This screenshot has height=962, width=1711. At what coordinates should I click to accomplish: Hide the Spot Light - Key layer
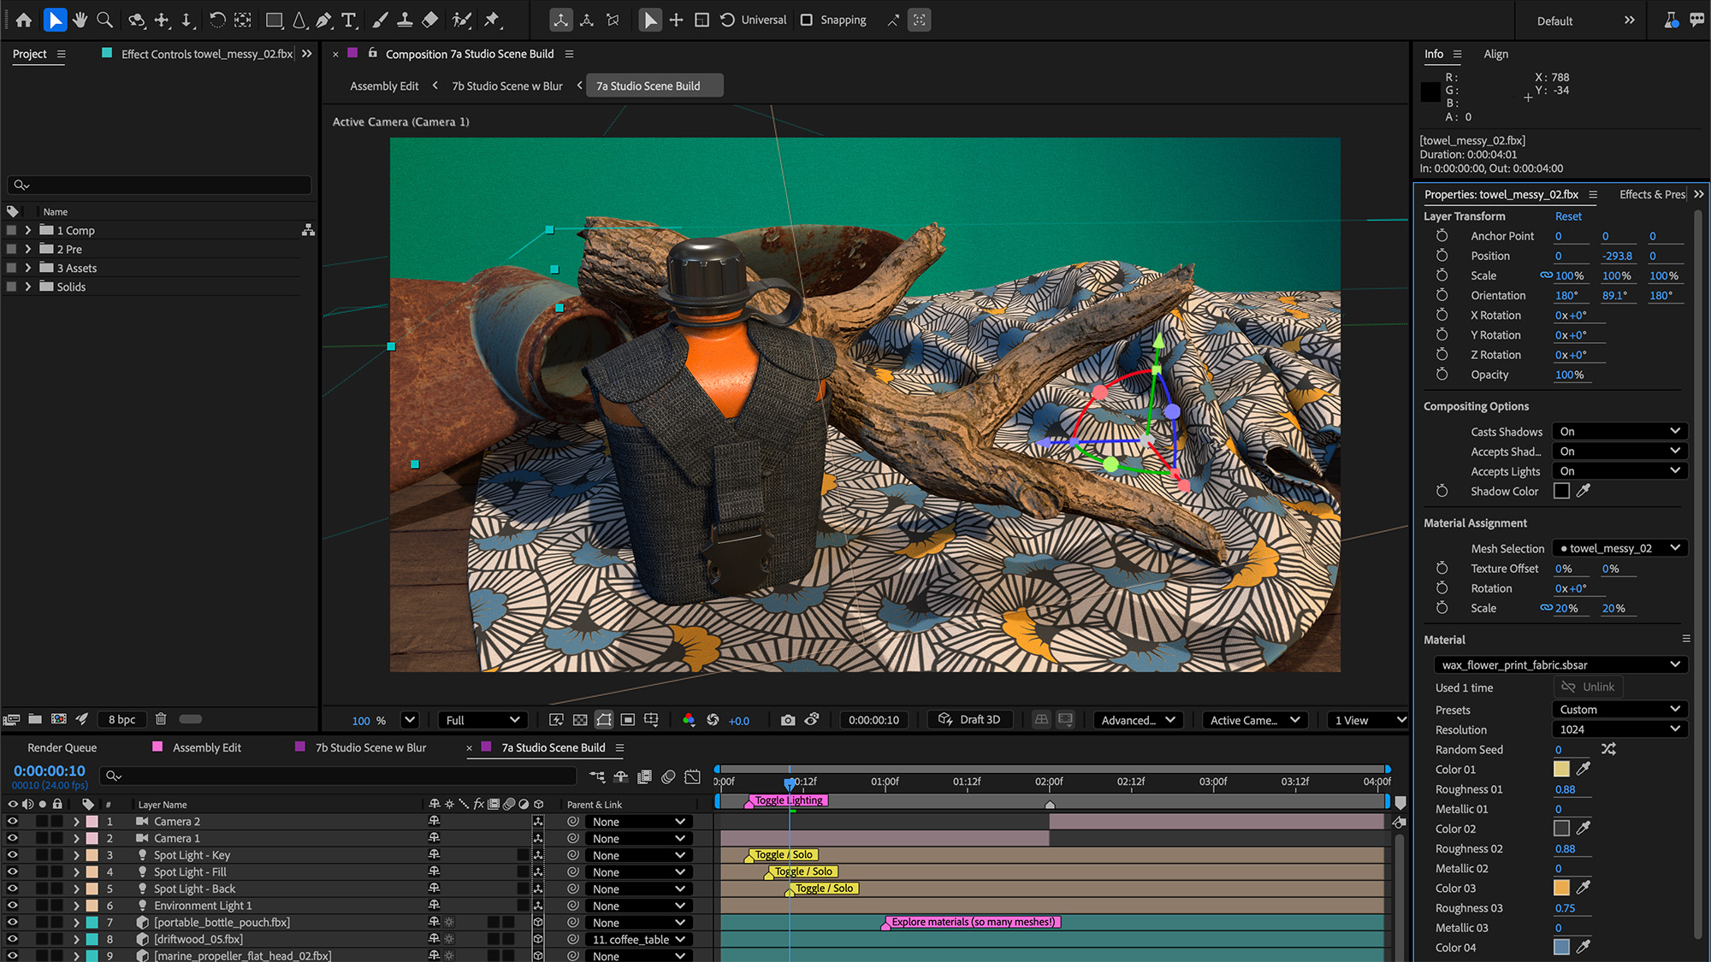point(12,854)
